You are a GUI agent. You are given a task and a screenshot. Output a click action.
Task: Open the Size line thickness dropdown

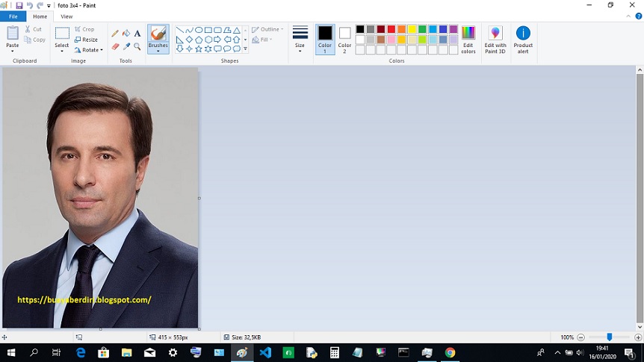click(300, 40)
